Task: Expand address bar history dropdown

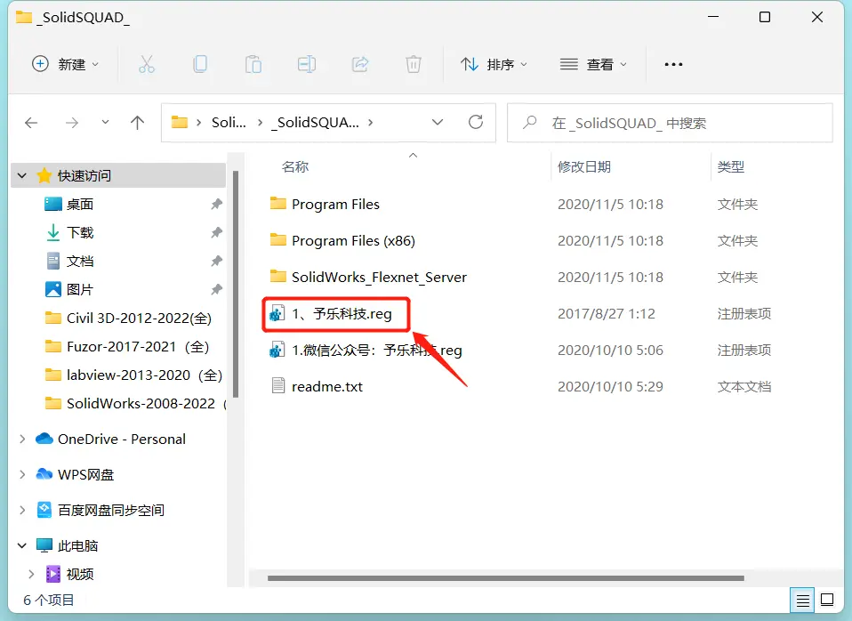Action: coord(438,123)
